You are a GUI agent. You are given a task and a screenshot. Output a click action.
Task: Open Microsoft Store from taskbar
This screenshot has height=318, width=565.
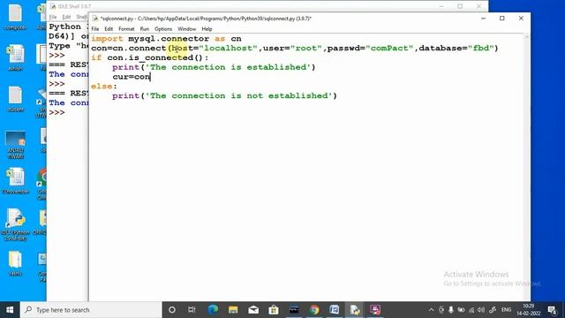tap(274, 310)
